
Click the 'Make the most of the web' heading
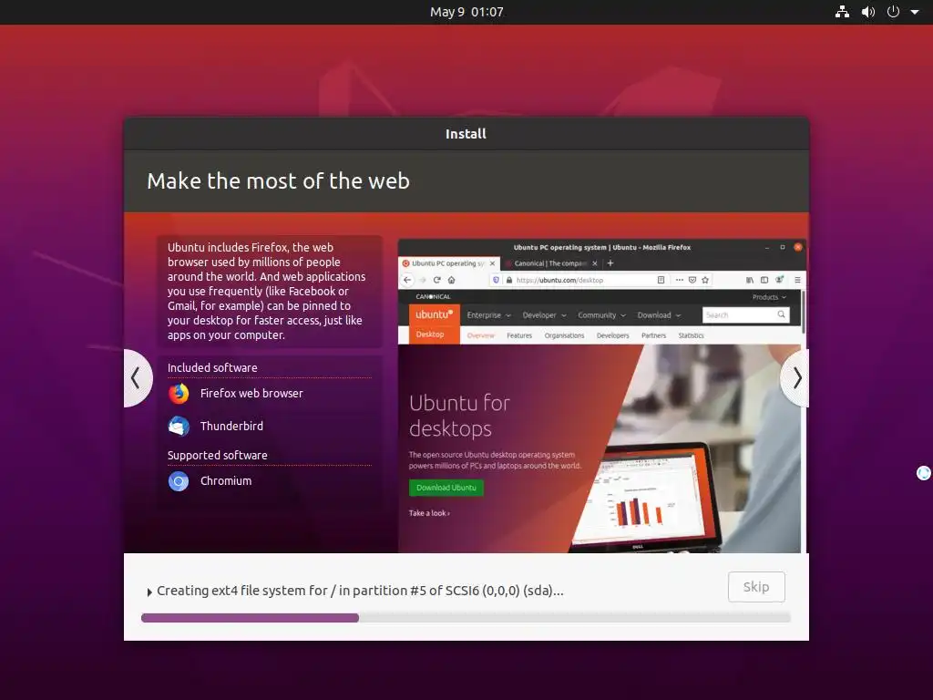coord(279,181)
